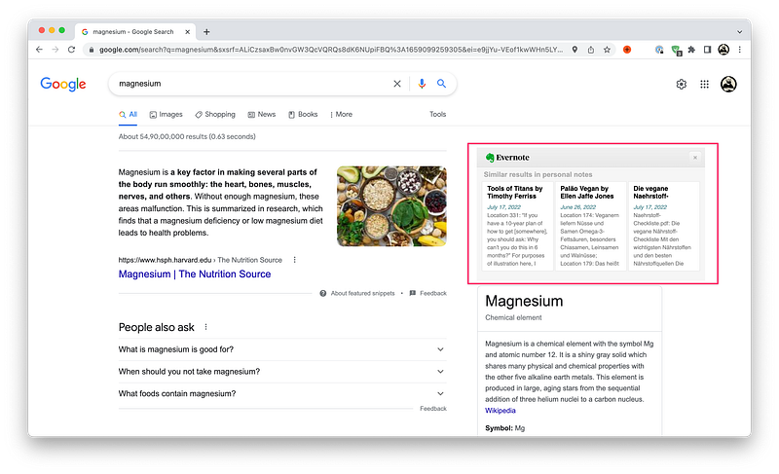Send Feedback on featured snippet
779x474 pixels.
pyautogui.click(x=427, y=293)
